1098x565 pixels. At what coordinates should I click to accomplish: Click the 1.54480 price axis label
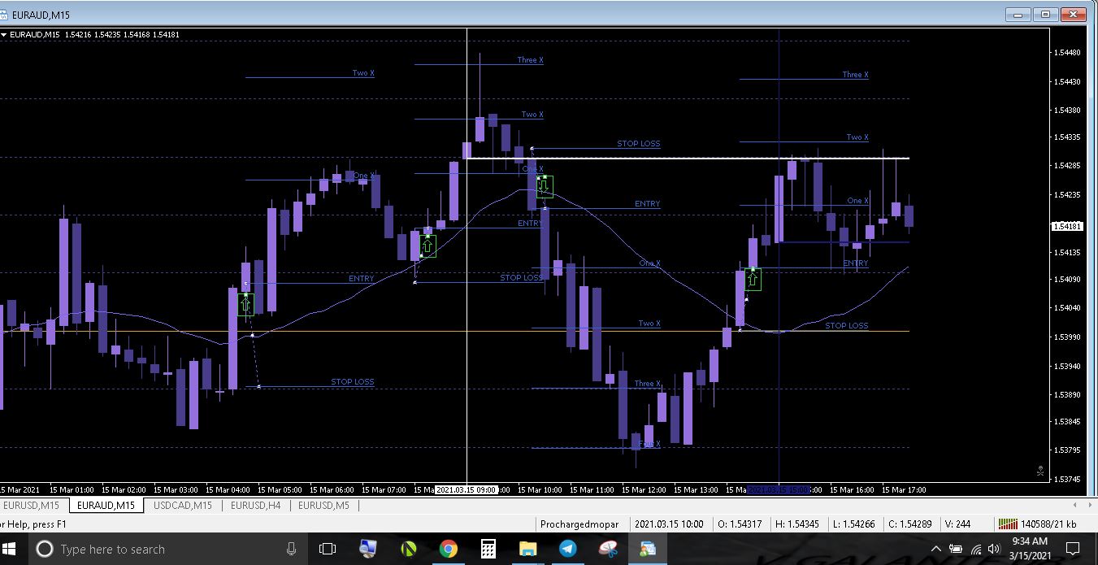1066,53
